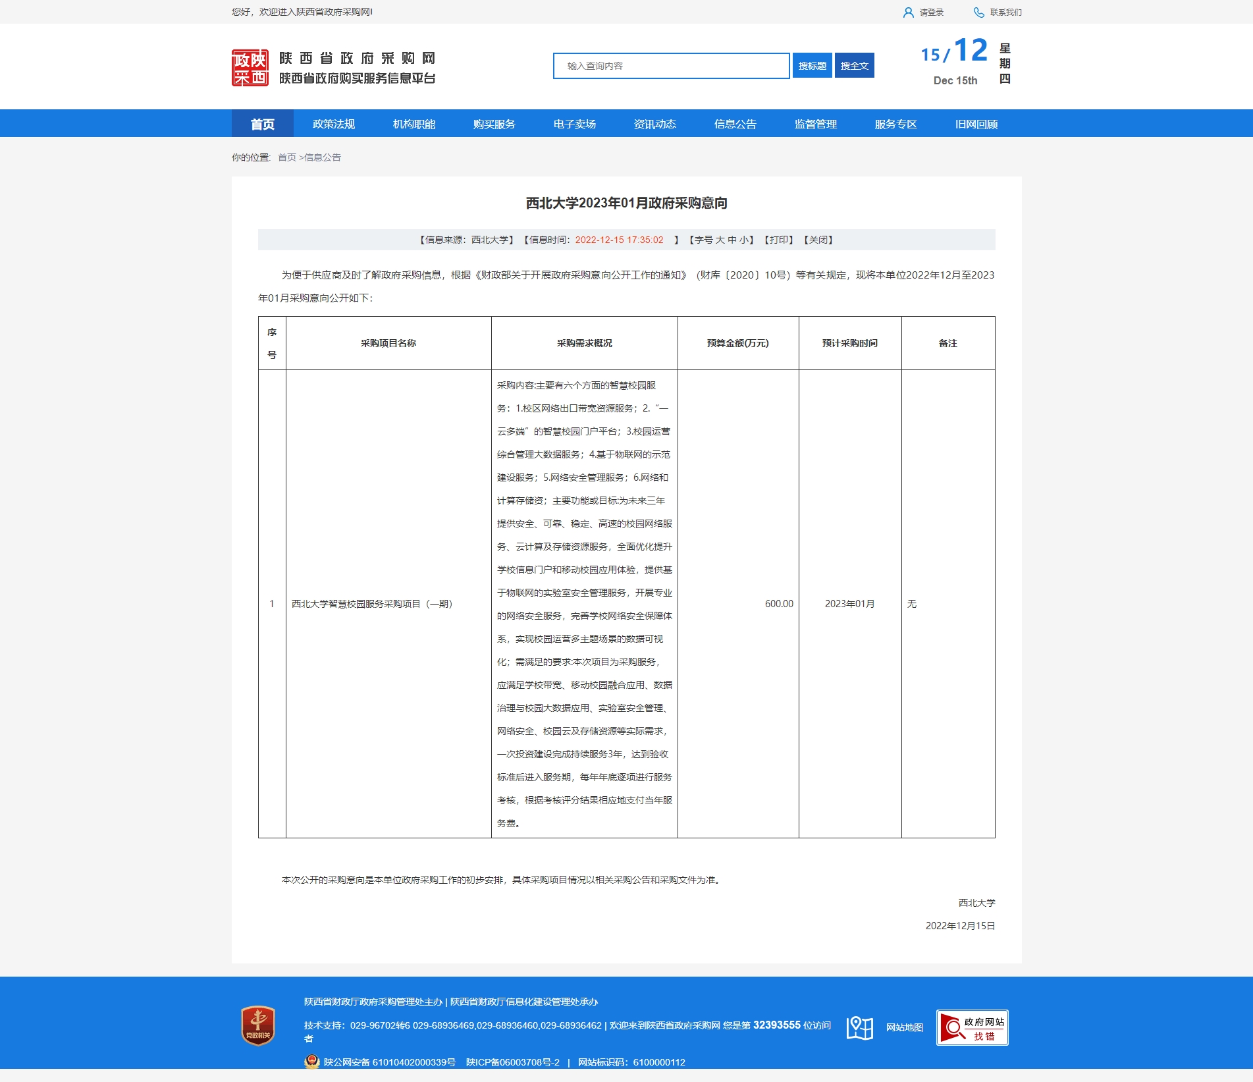Click the police registration emblem icon
Screen dimensions: 1253x1082
click(x=311, y=1062)
